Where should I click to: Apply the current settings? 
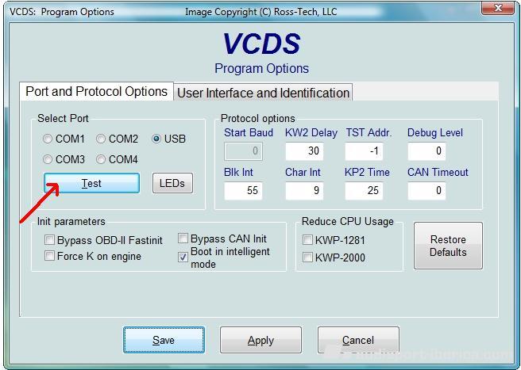click(260, 340)
